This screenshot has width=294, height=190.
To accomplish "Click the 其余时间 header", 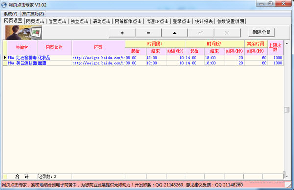I will coord(256,44).
